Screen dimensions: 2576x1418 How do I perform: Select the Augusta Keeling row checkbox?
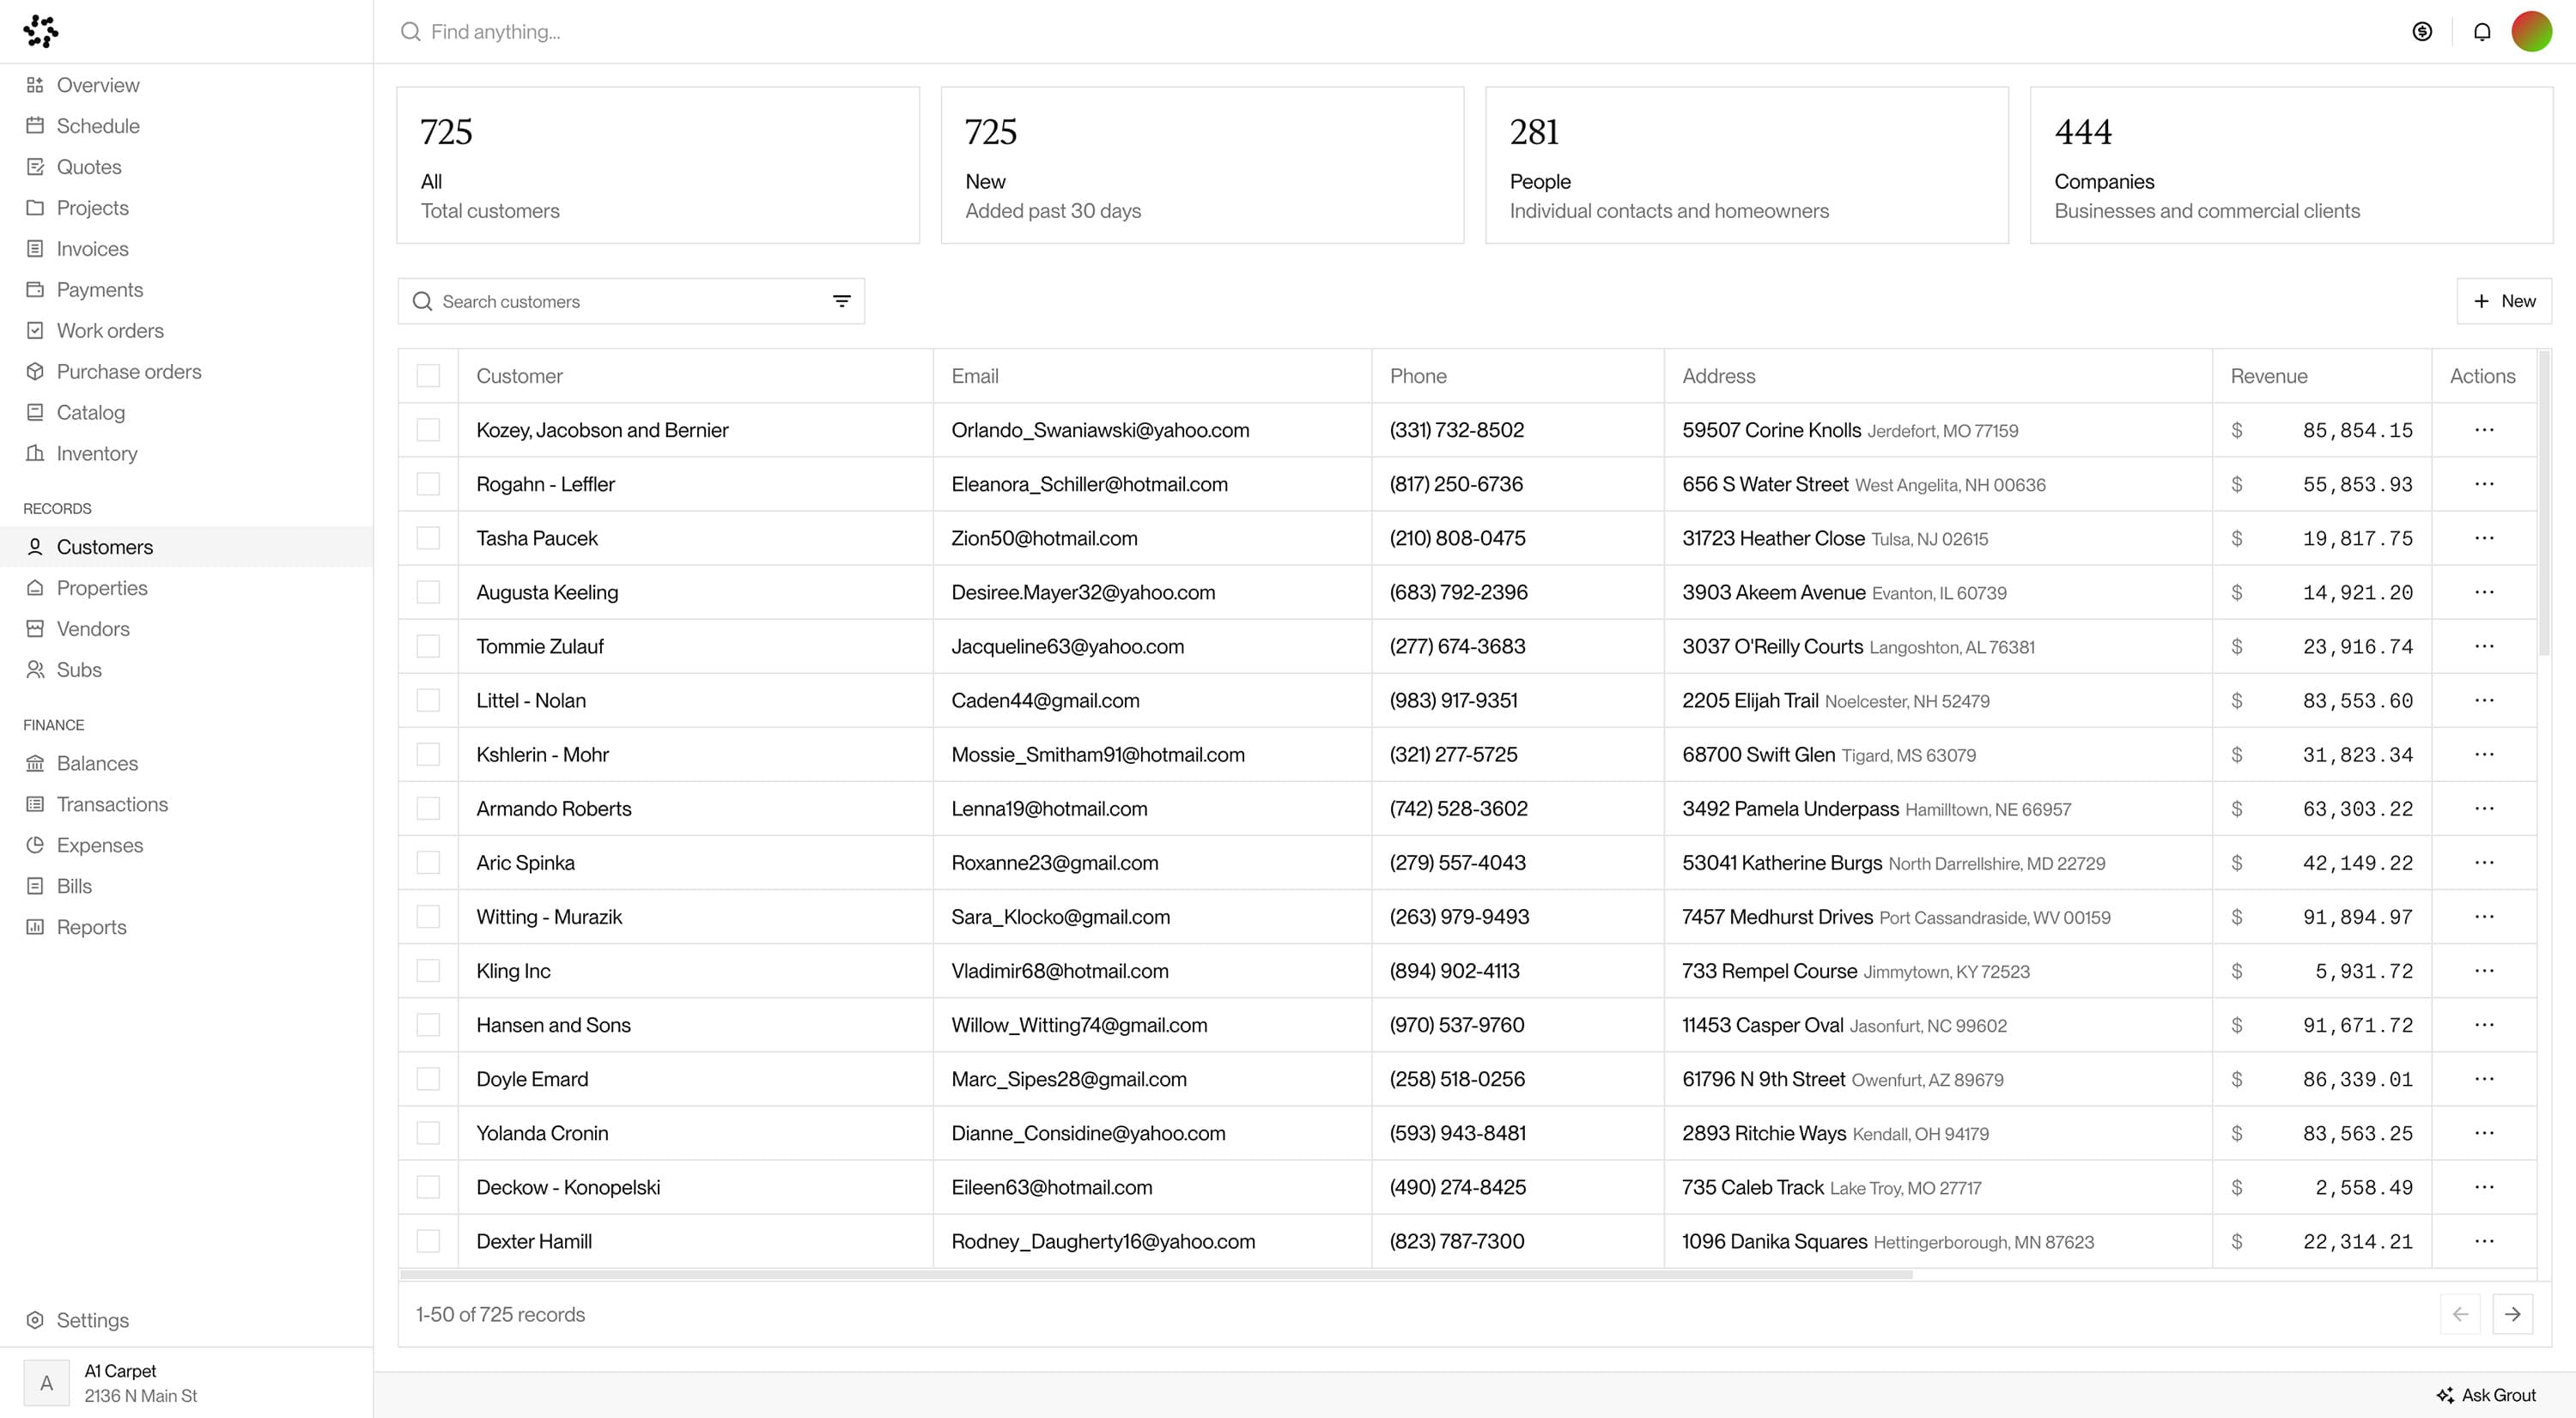[x=428, y=592]
